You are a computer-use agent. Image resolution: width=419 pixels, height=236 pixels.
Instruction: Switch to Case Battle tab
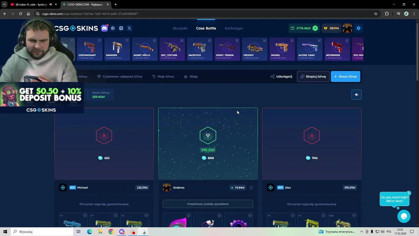click(x=206, y=28)
